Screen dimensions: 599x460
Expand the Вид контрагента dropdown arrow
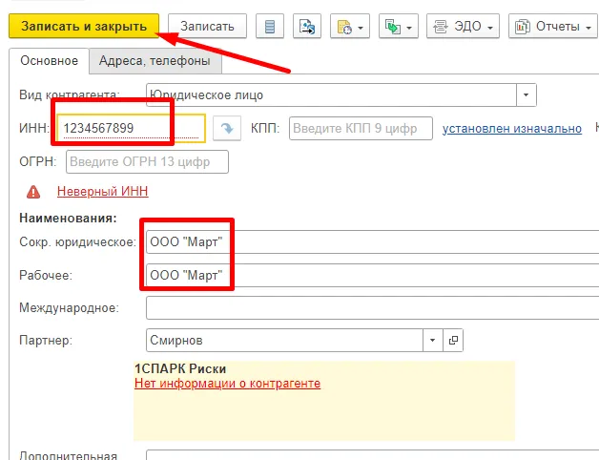click(527, 94)
